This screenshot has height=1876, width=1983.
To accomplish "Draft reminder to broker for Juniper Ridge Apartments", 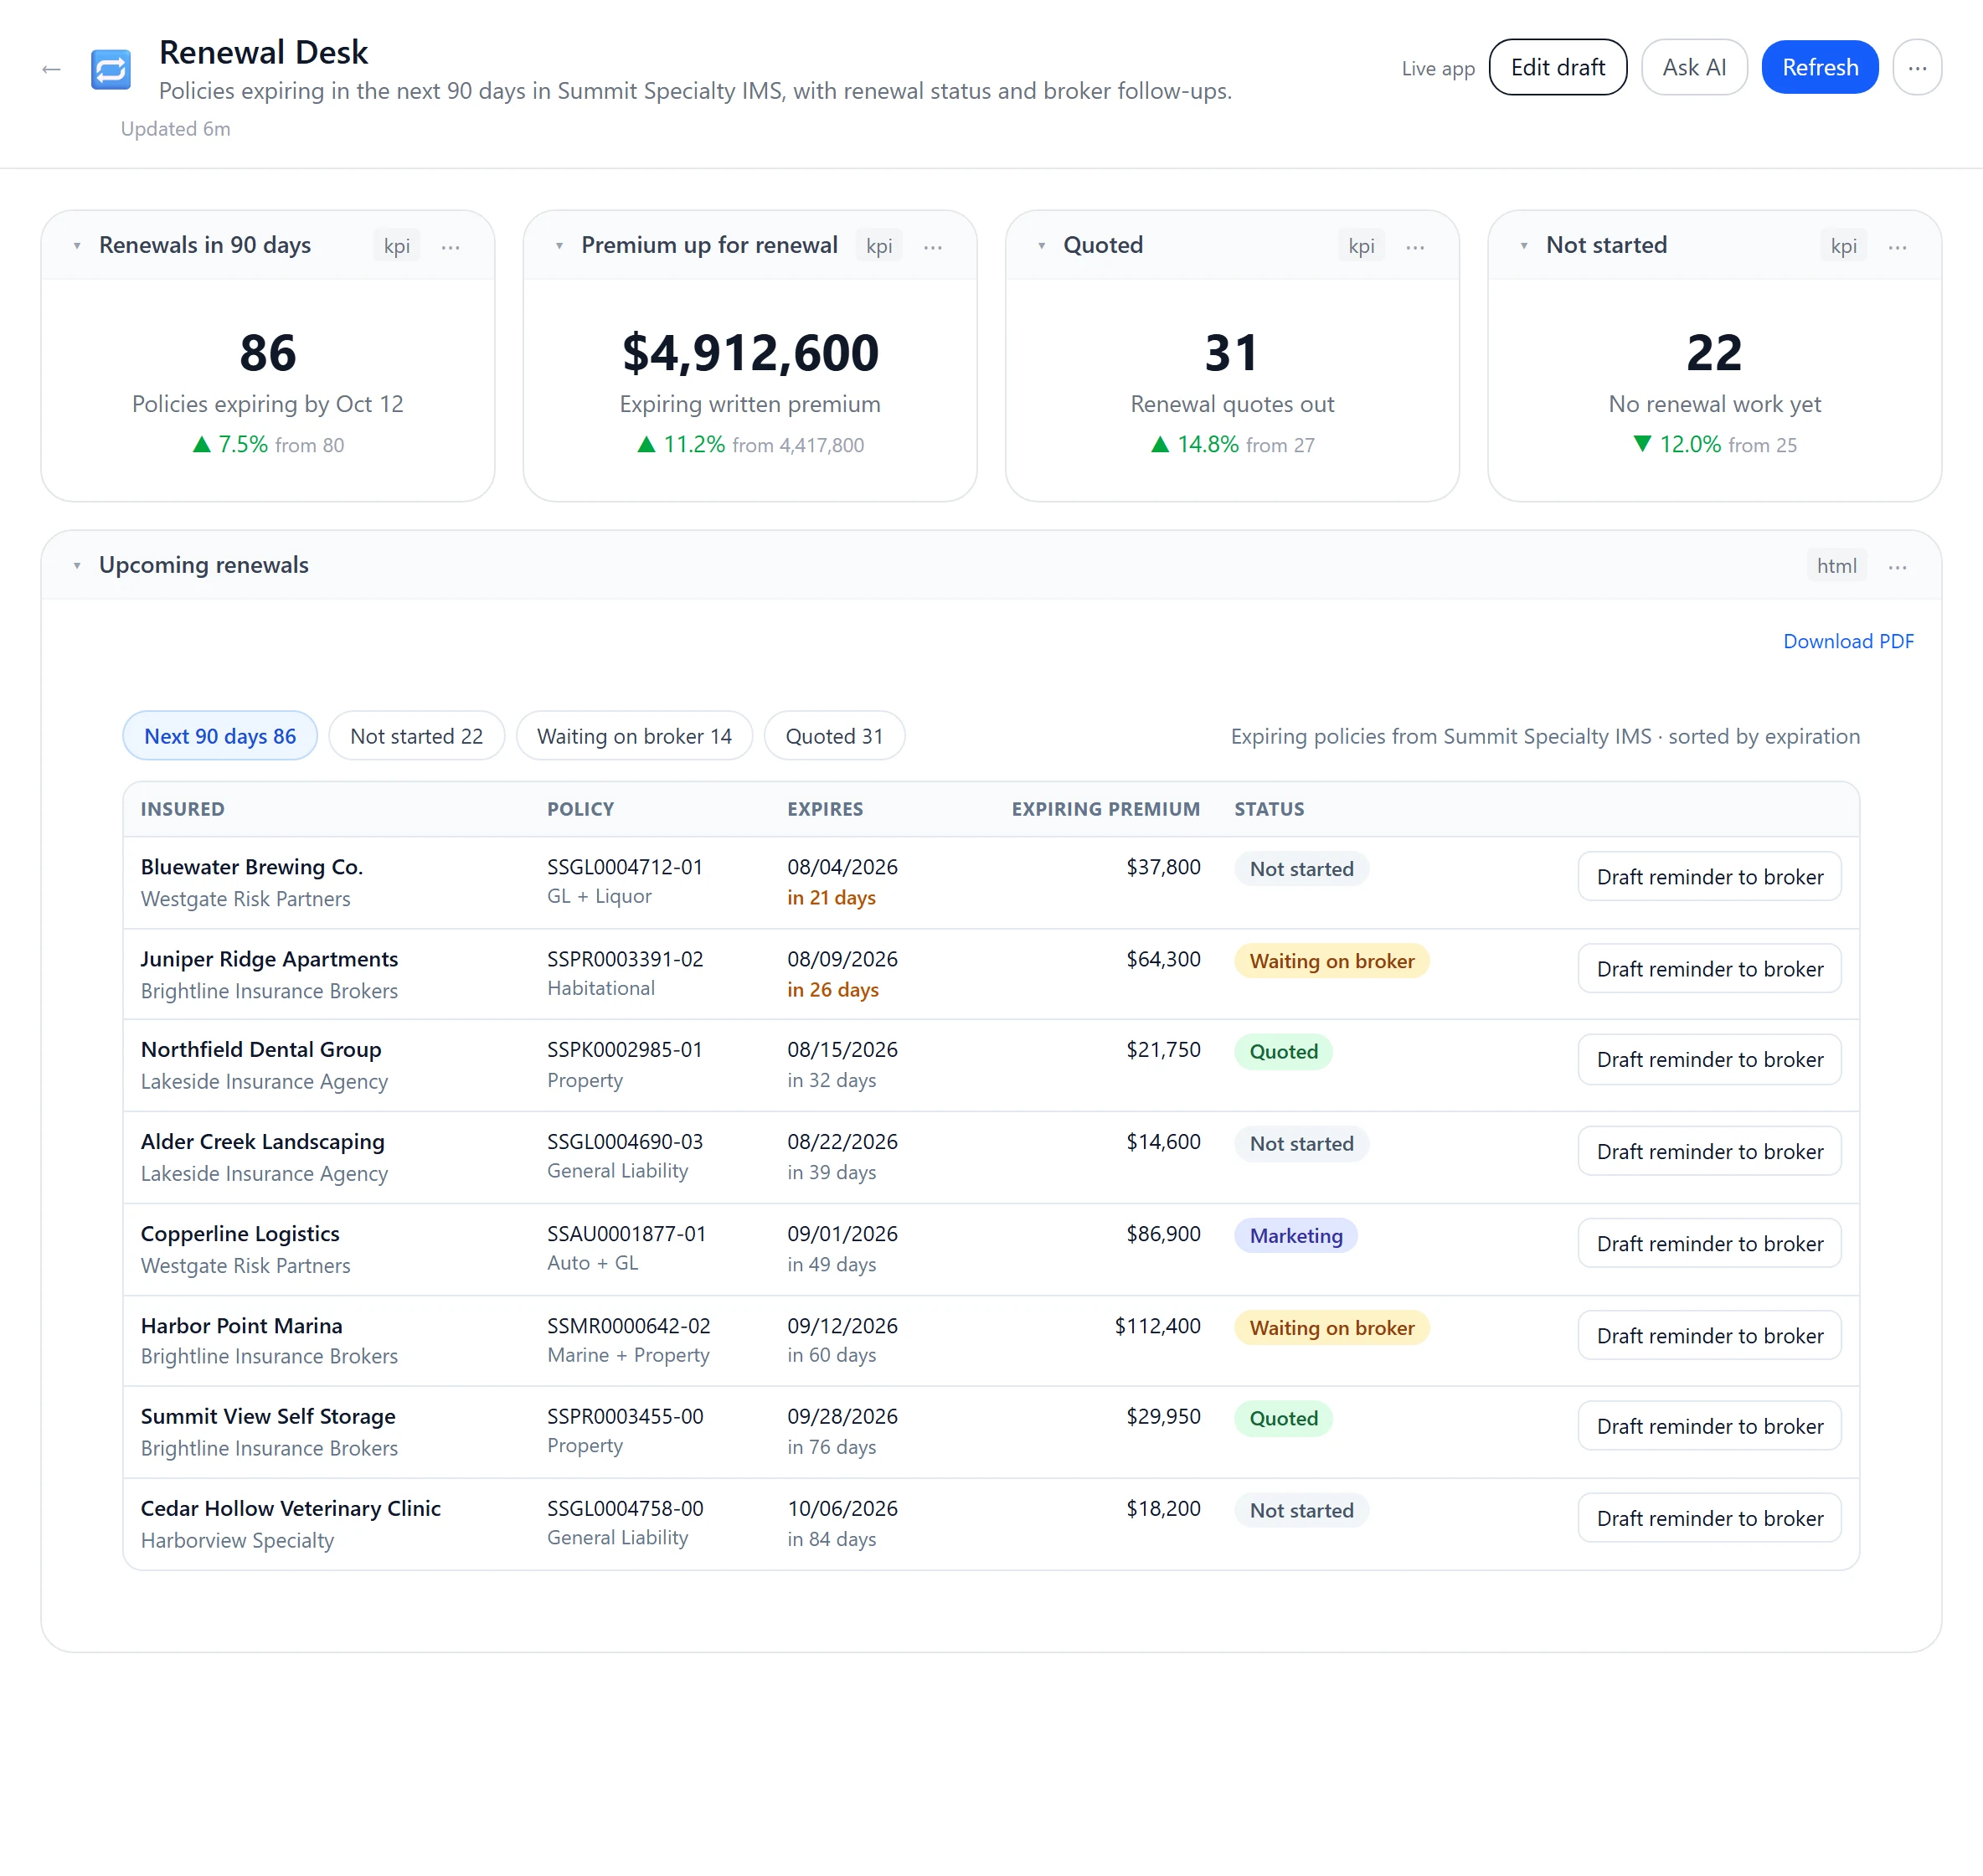I will 1709,969.
